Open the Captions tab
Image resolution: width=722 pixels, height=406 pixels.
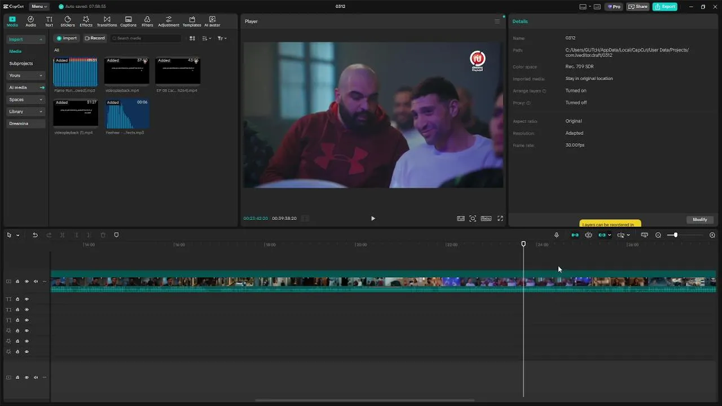pyautogui.click(x=128, y=21)
